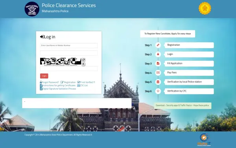Click the Verification by CFC box
Image resolution: width=236 pixels, height=148 pixels.
(189, 91)
